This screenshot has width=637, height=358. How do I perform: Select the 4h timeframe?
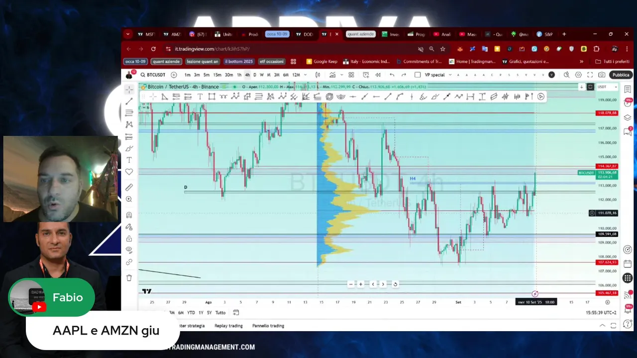[247, 75]
